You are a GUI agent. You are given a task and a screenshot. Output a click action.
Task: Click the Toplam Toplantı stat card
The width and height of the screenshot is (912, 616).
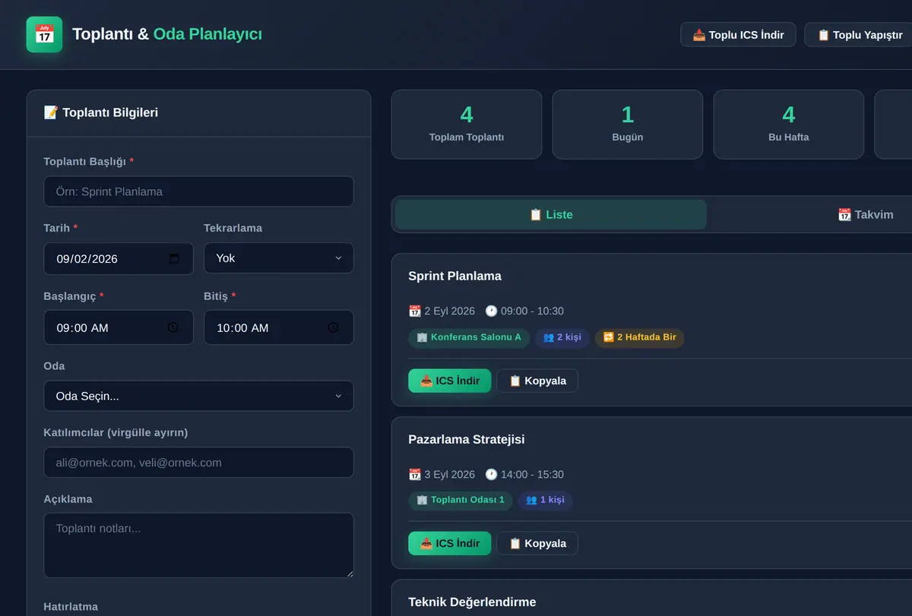pos(467,125)
